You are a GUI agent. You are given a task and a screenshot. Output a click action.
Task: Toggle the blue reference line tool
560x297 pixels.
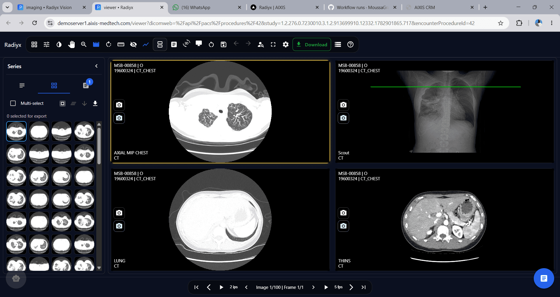pos(146,45)
